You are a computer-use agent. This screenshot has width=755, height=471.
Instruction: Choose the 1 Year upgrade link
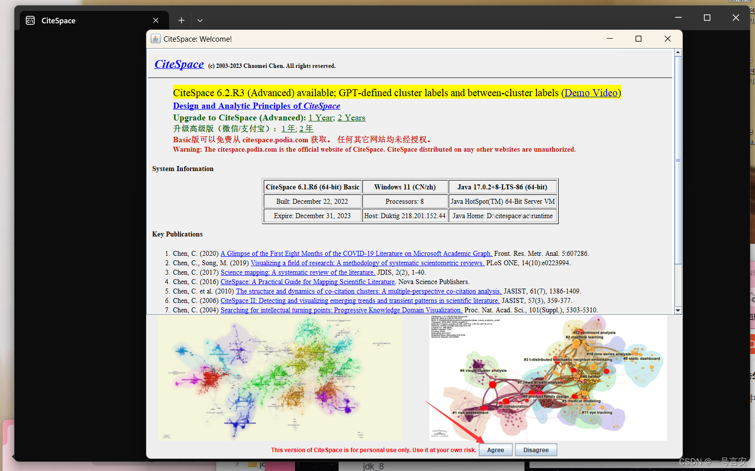pos(321,118)
